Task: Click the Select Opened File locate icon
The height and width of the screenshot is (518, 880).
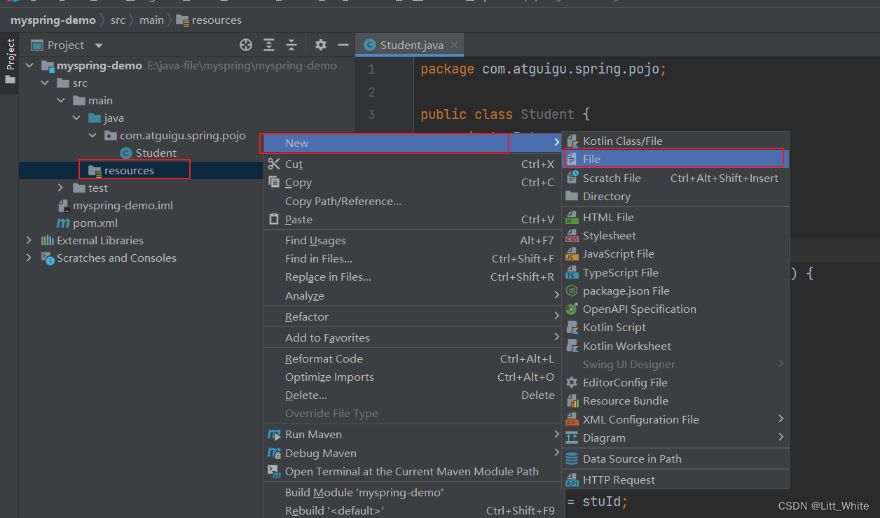Action: [x=246, y=45]
